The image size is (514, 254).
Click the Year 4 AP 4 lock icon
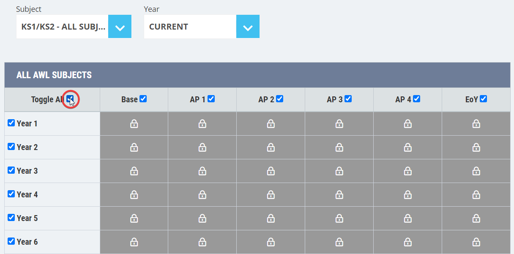coord(408,194)
